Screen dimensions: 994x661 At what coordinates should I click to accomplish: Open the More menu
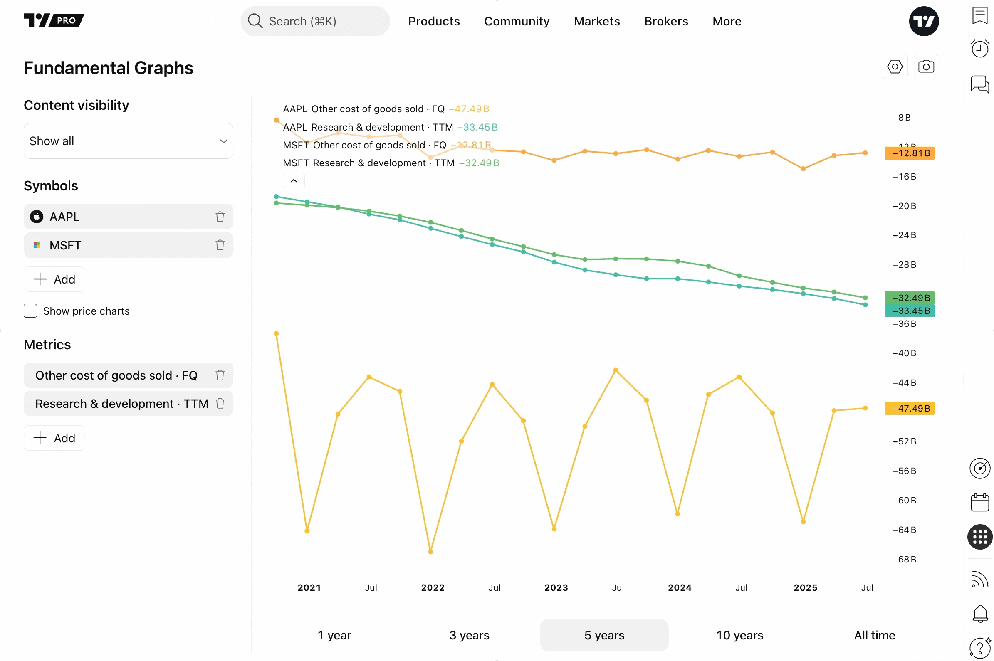[x=727, y=21]
